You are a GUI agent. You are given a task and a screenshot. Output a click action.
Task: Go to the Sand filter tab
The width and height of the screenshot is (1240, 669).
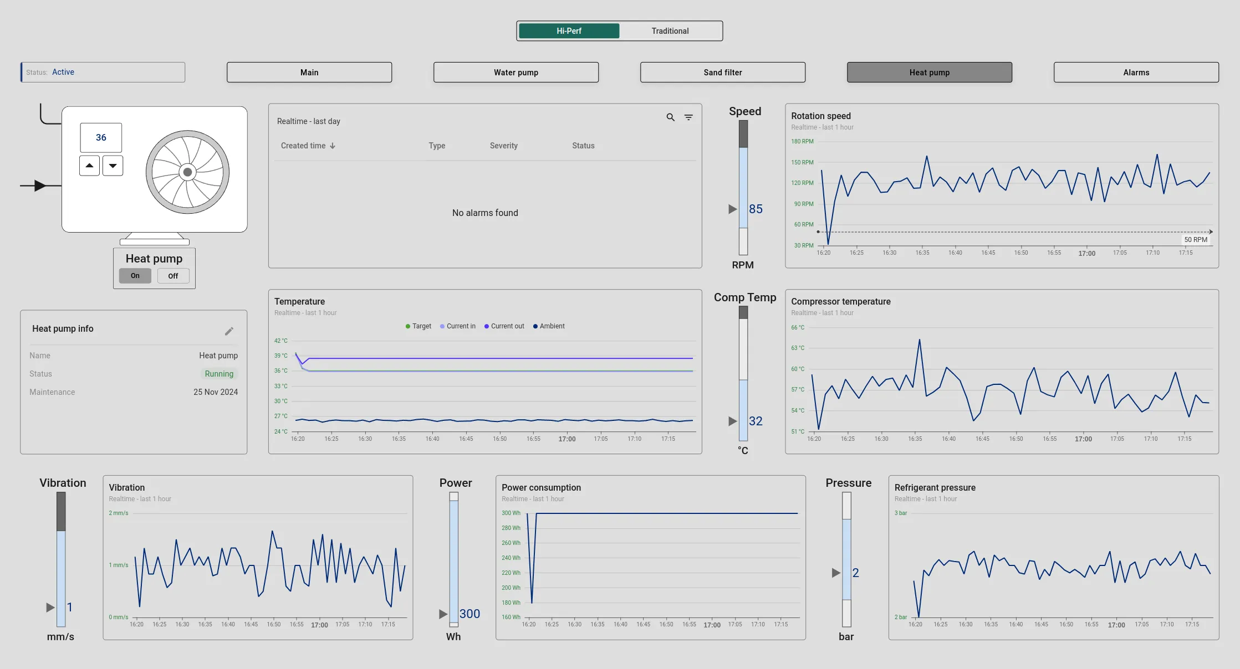pos(722,73)
